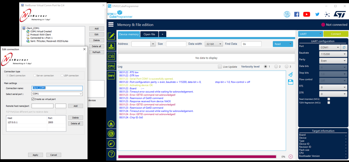The width and height of the screenshot is (349, 162).
Task: Open Memory & File edition pencil icon
Action: pos(111,36)
